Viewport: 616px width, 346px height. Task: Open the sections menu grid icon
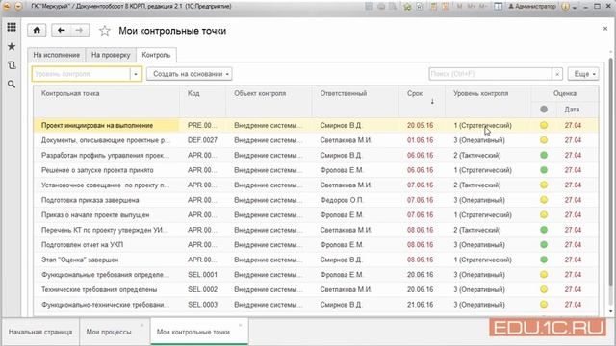pyautogui.click(x=12, y=27)
